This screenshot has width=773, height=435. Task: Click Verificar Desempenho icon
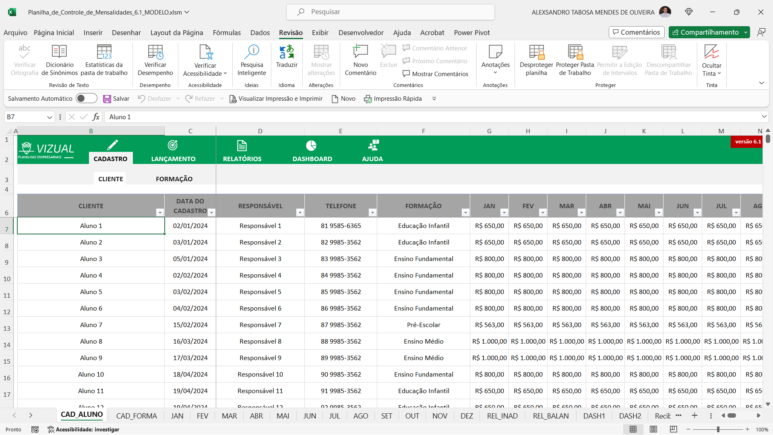pos(155,52)
